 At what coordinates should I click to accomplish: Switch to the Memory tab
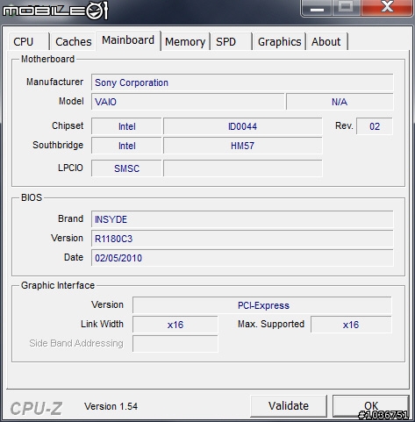185,41
